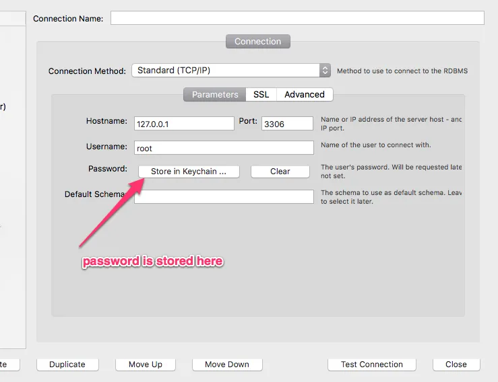Switch to the Parameters tab
Screen dimensions: 498x382
click(x=215, y=94)
